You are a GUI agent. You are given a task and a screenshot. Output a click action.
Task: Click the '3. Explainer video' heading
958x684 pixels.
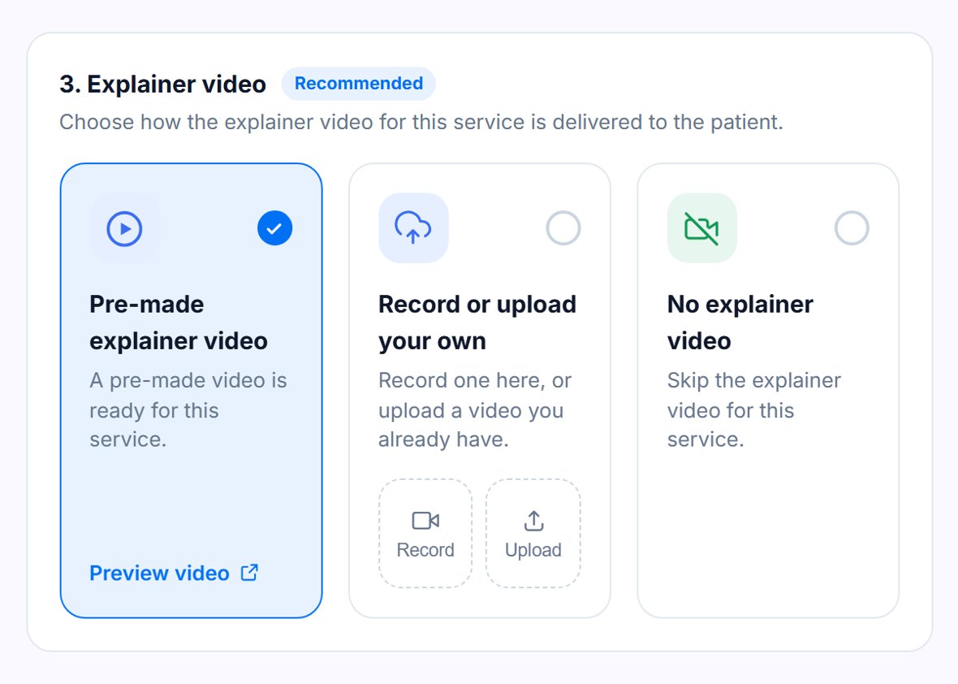click(162, 84)
